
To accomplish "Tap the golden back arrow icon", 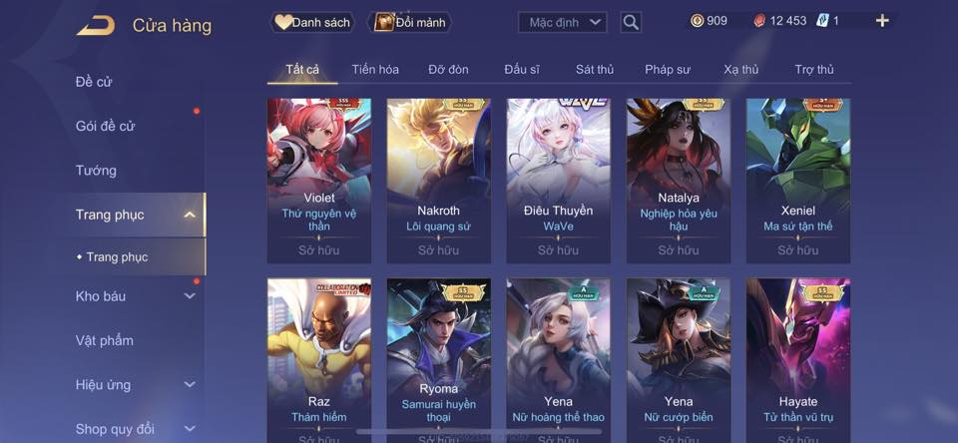I will pyautogui.click(x=96, y=26).
